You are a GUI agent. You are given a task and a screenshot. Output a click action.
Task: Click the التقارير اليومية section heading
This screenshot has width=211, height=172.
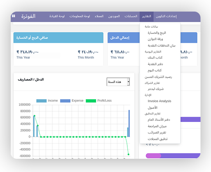pyautogui.click(x=153, y=52)
